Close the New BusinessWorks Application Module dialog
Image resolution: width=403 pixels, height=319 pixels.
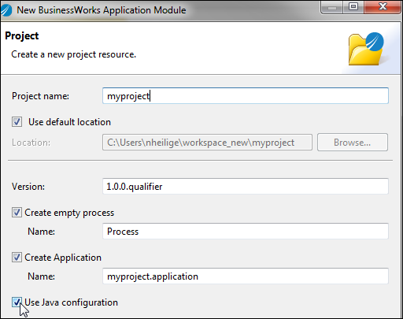383,6
